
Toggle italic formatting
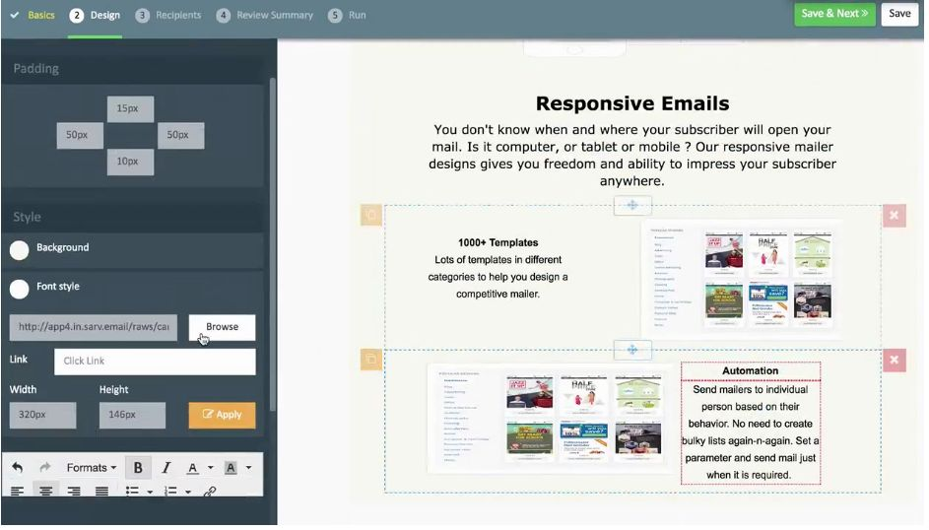coord(166,468)
